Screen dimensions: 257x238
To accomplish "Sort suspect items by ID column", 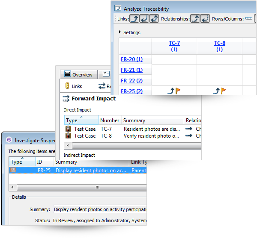I will click(44, 162).
